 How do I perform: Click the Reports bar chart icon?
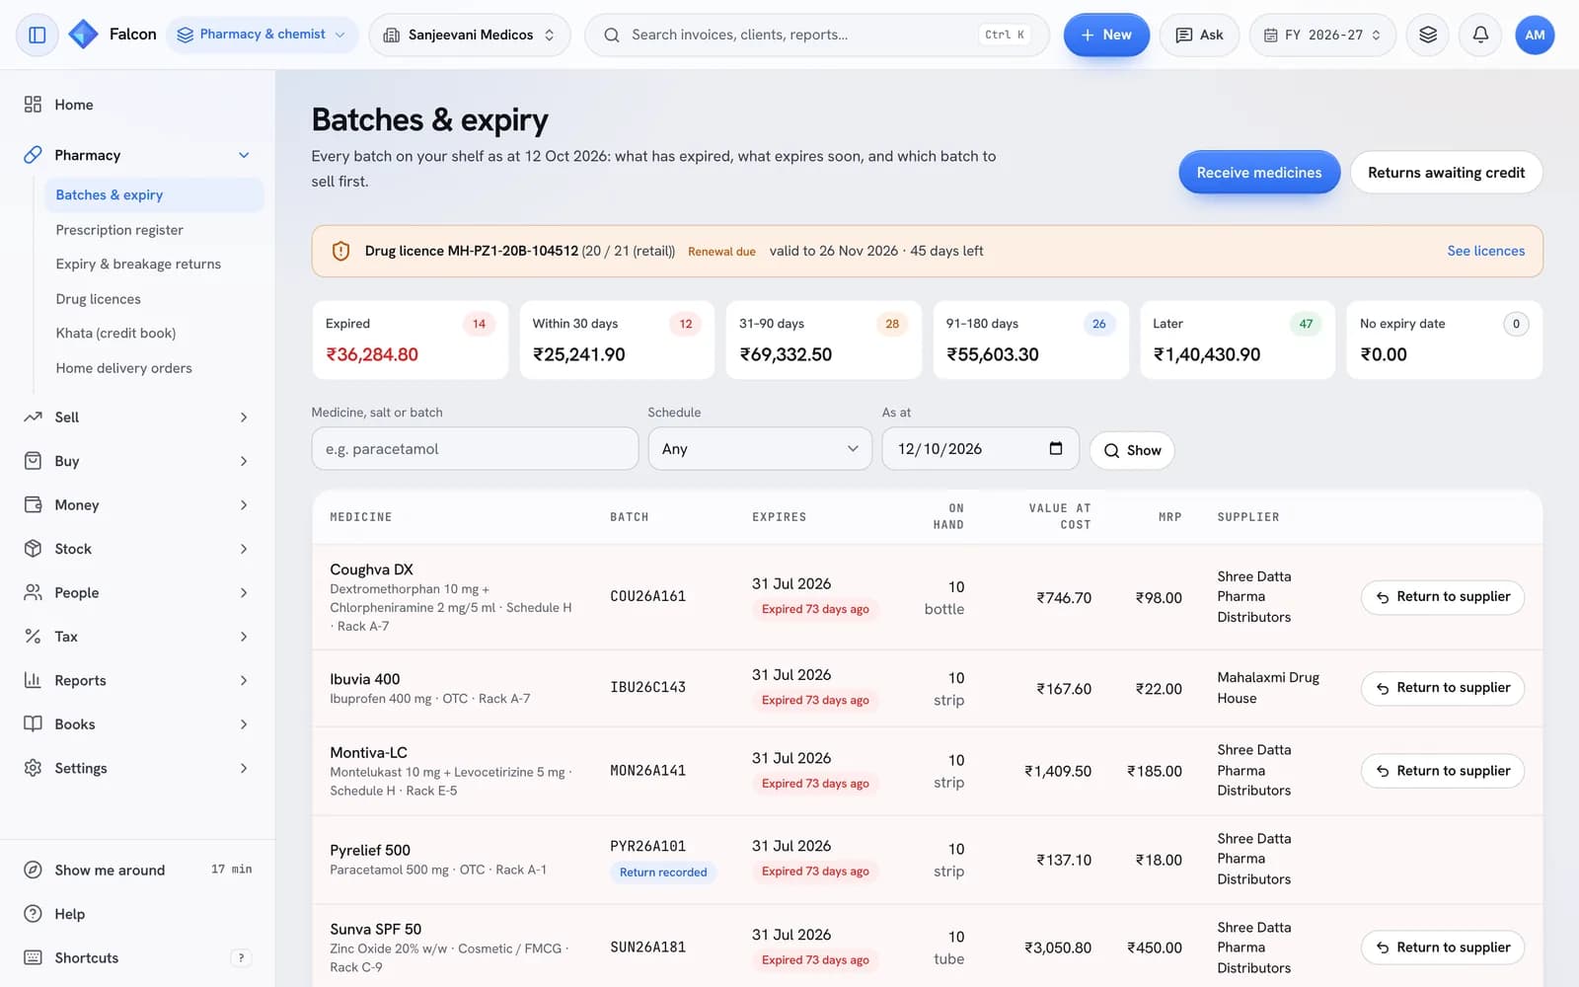click(x=33, y=680)
